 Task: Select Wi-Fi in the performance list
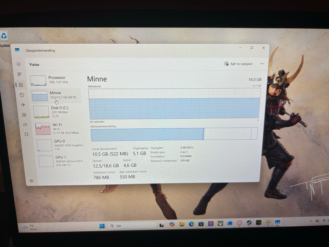[58, 129]
